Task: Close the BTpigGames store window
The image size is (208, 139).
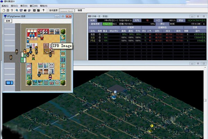Action: coord(69,16)
